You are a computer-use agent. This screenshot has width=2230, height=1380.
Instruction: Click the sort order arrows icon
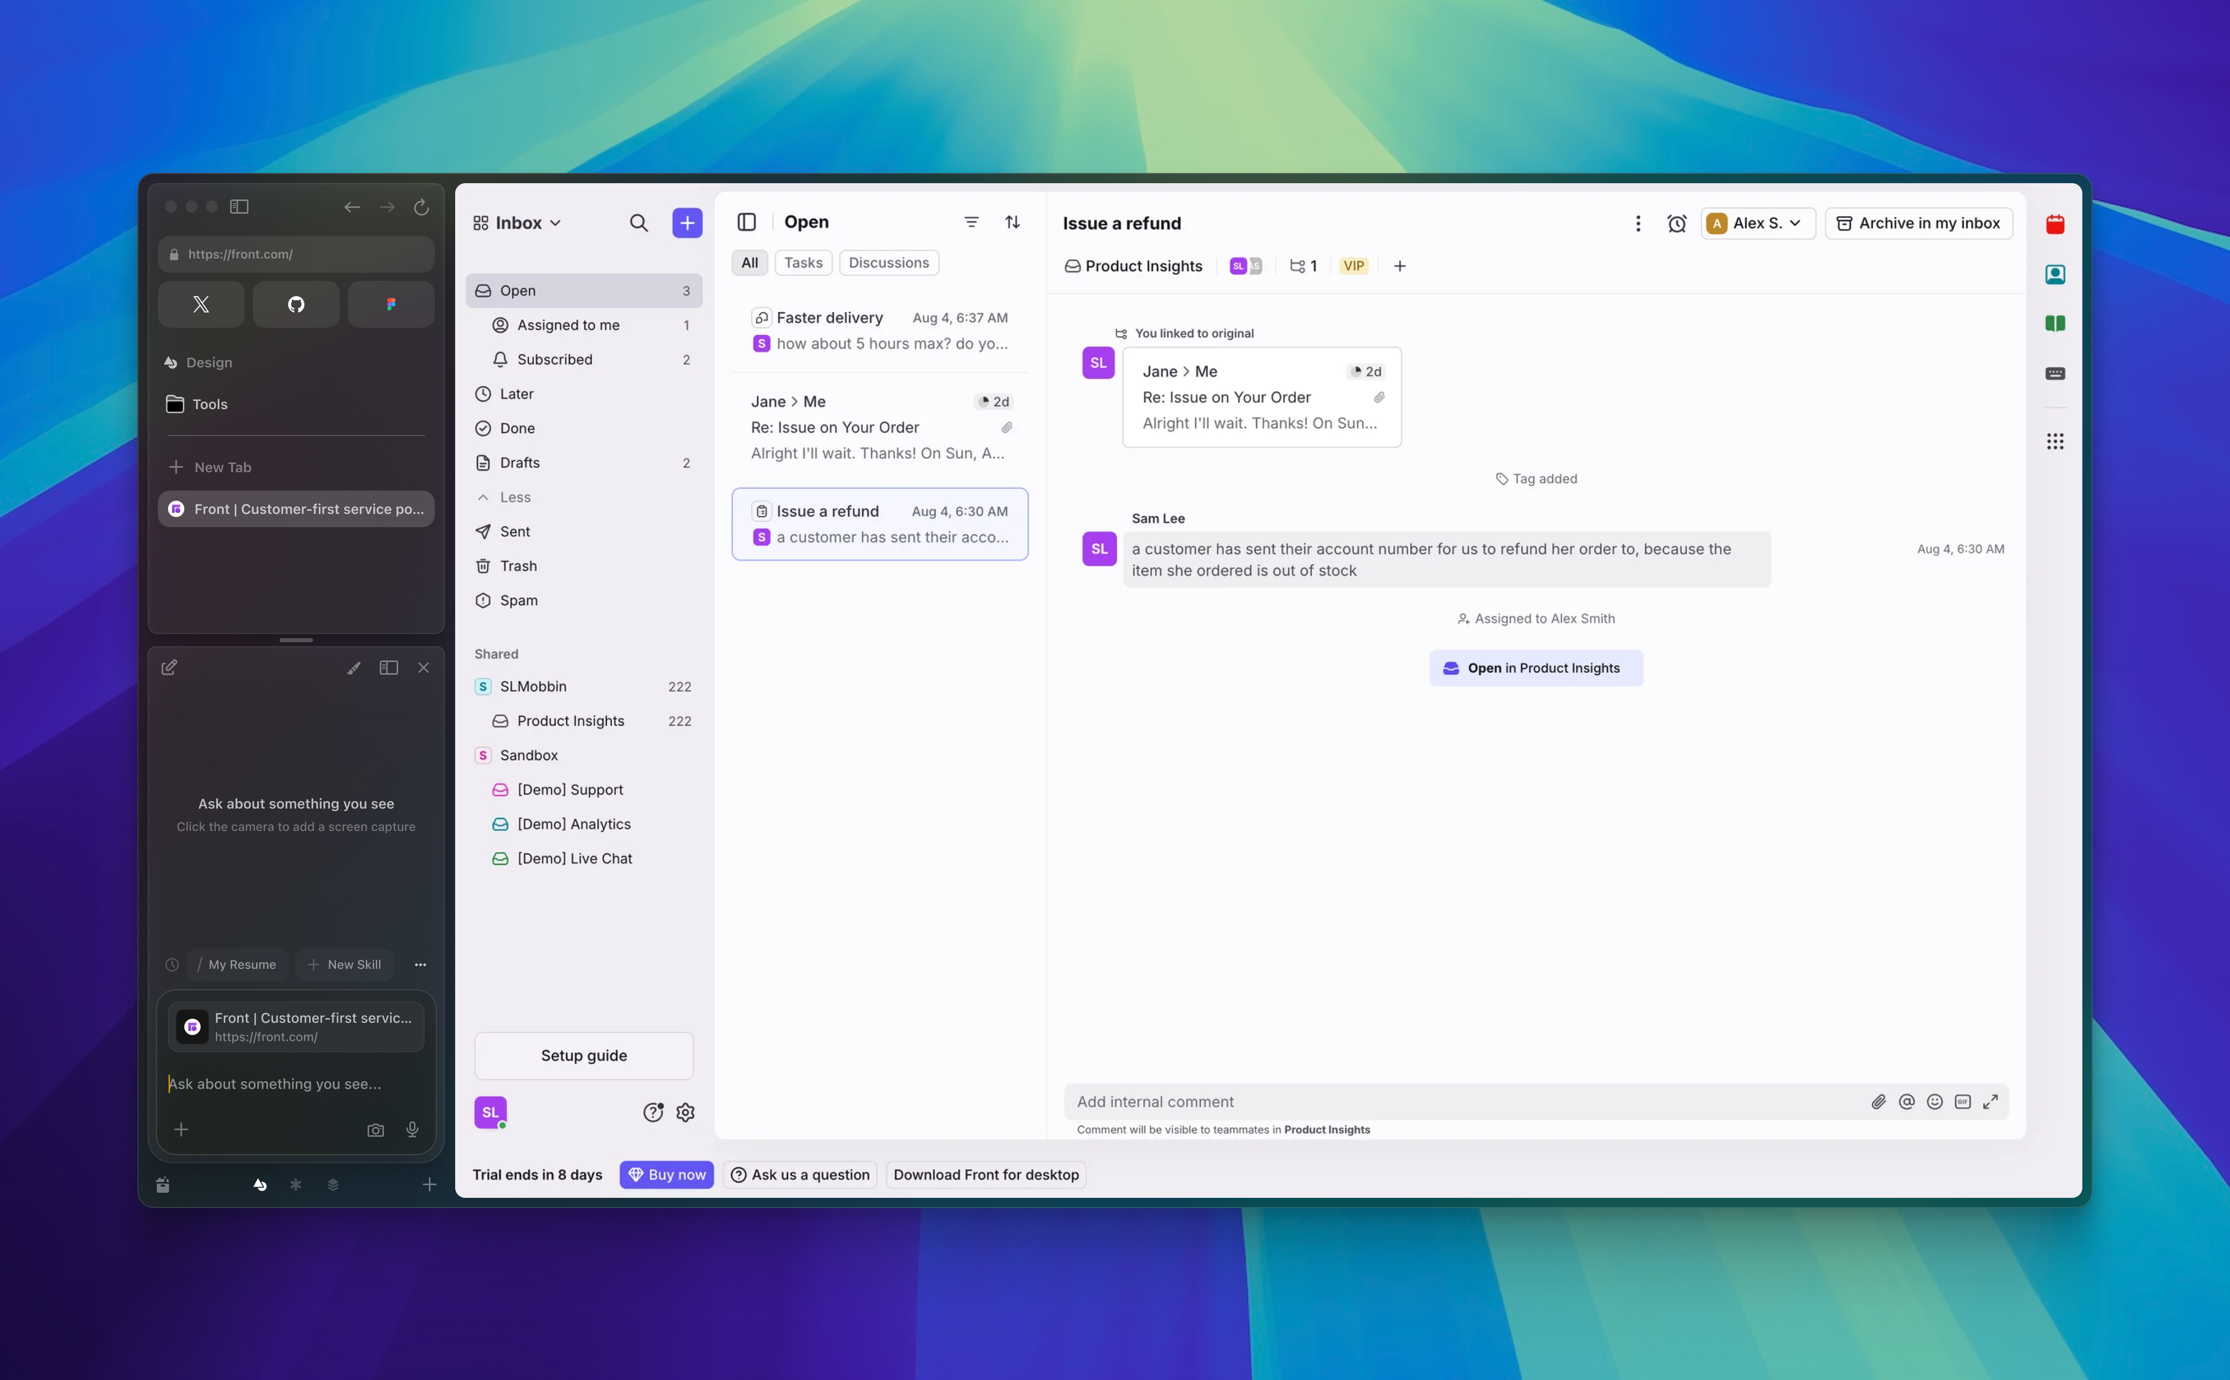[x=1013, y=222]
